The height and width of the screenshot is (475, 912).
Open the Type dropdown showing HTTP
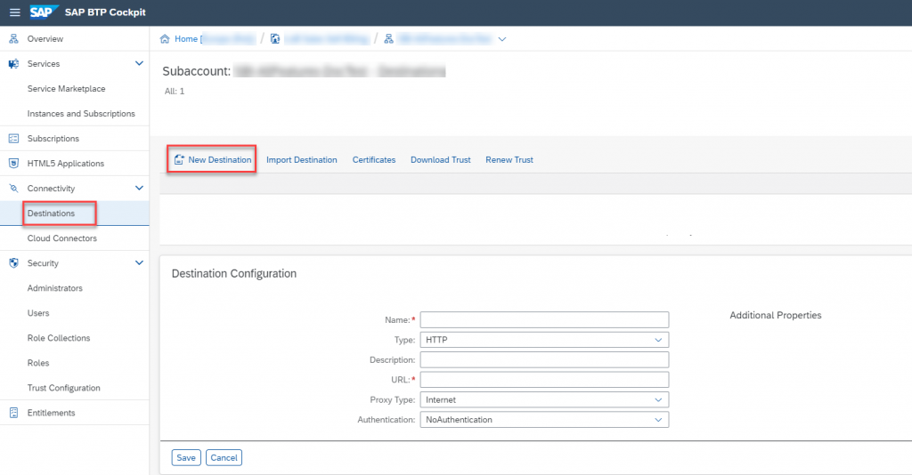pyautogui.click(x=544, y=340)
